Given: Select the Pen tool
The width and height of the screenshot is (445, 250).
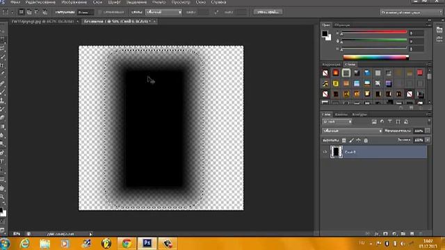Looking at the screenshot, I should [x=3, y=153].
